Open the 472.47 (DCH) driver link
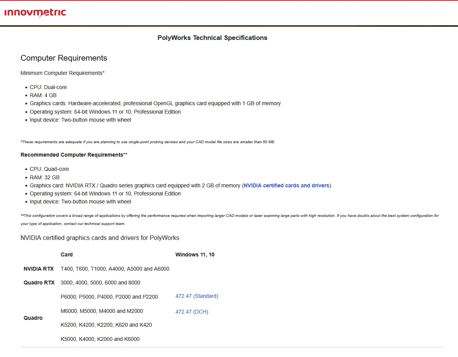The image size is (458, 357). (192, 312)
